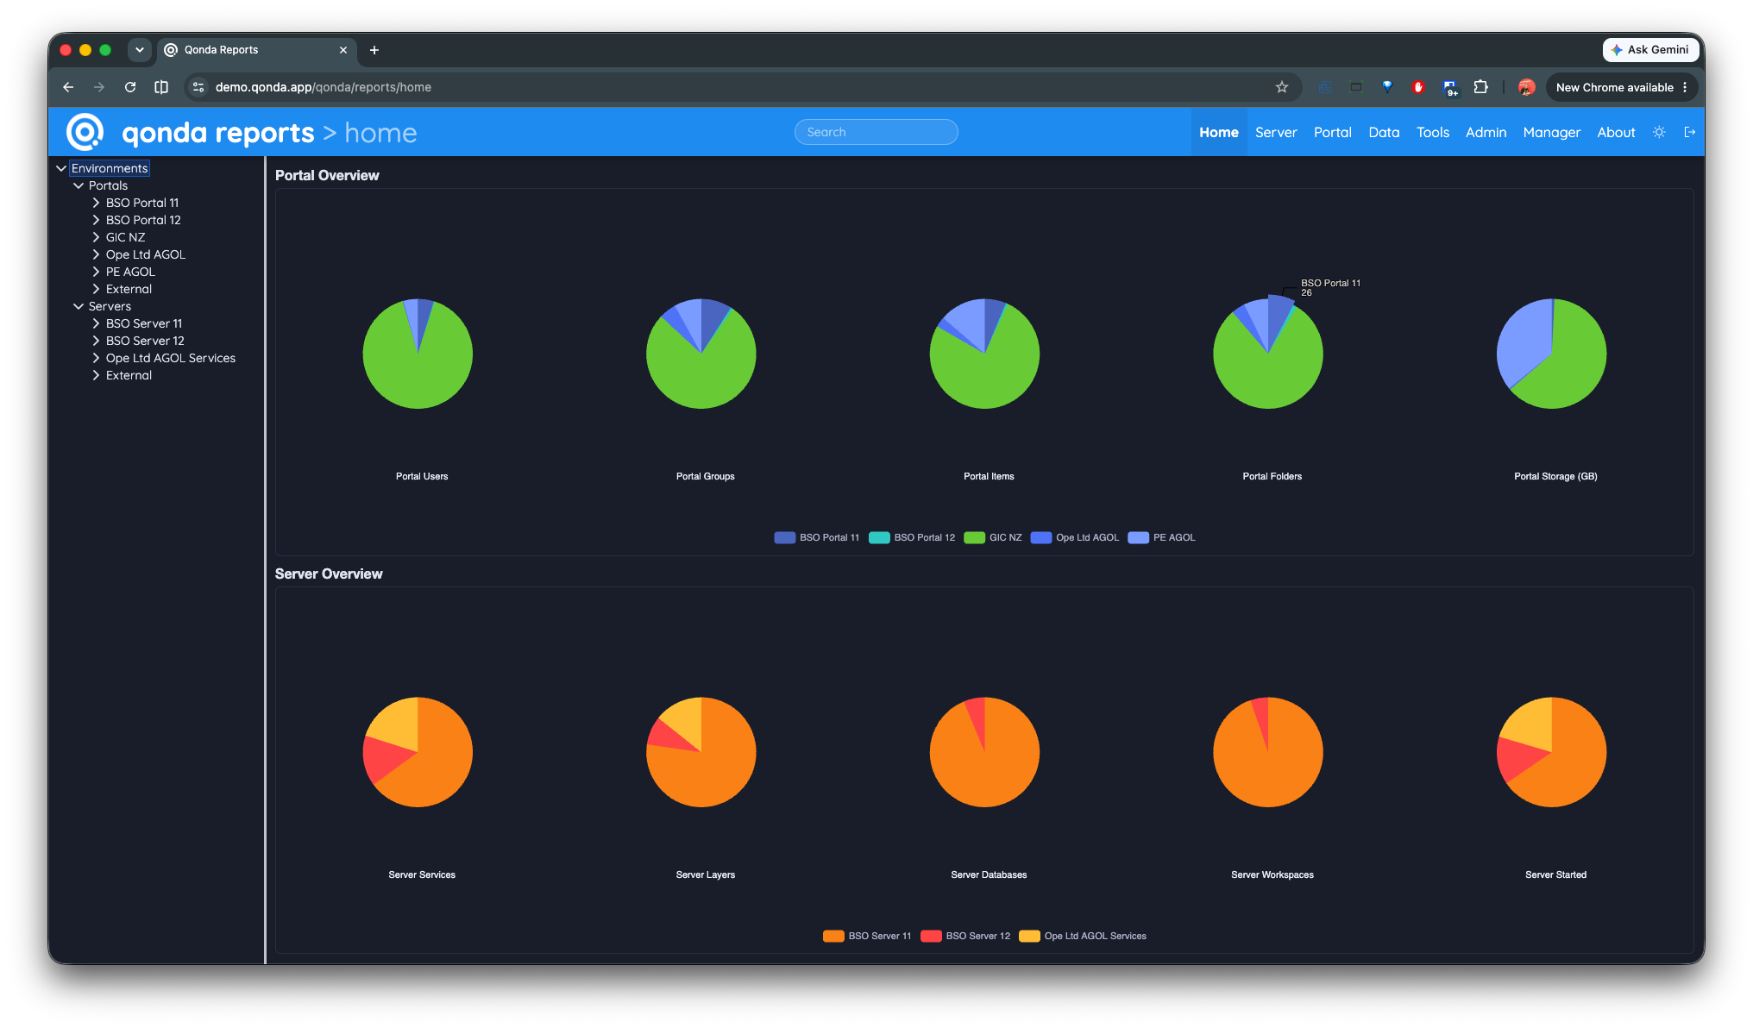Open the Chrome profile avatar
Viewport: 1753px width, 1028px height.
coord(1526,87)
